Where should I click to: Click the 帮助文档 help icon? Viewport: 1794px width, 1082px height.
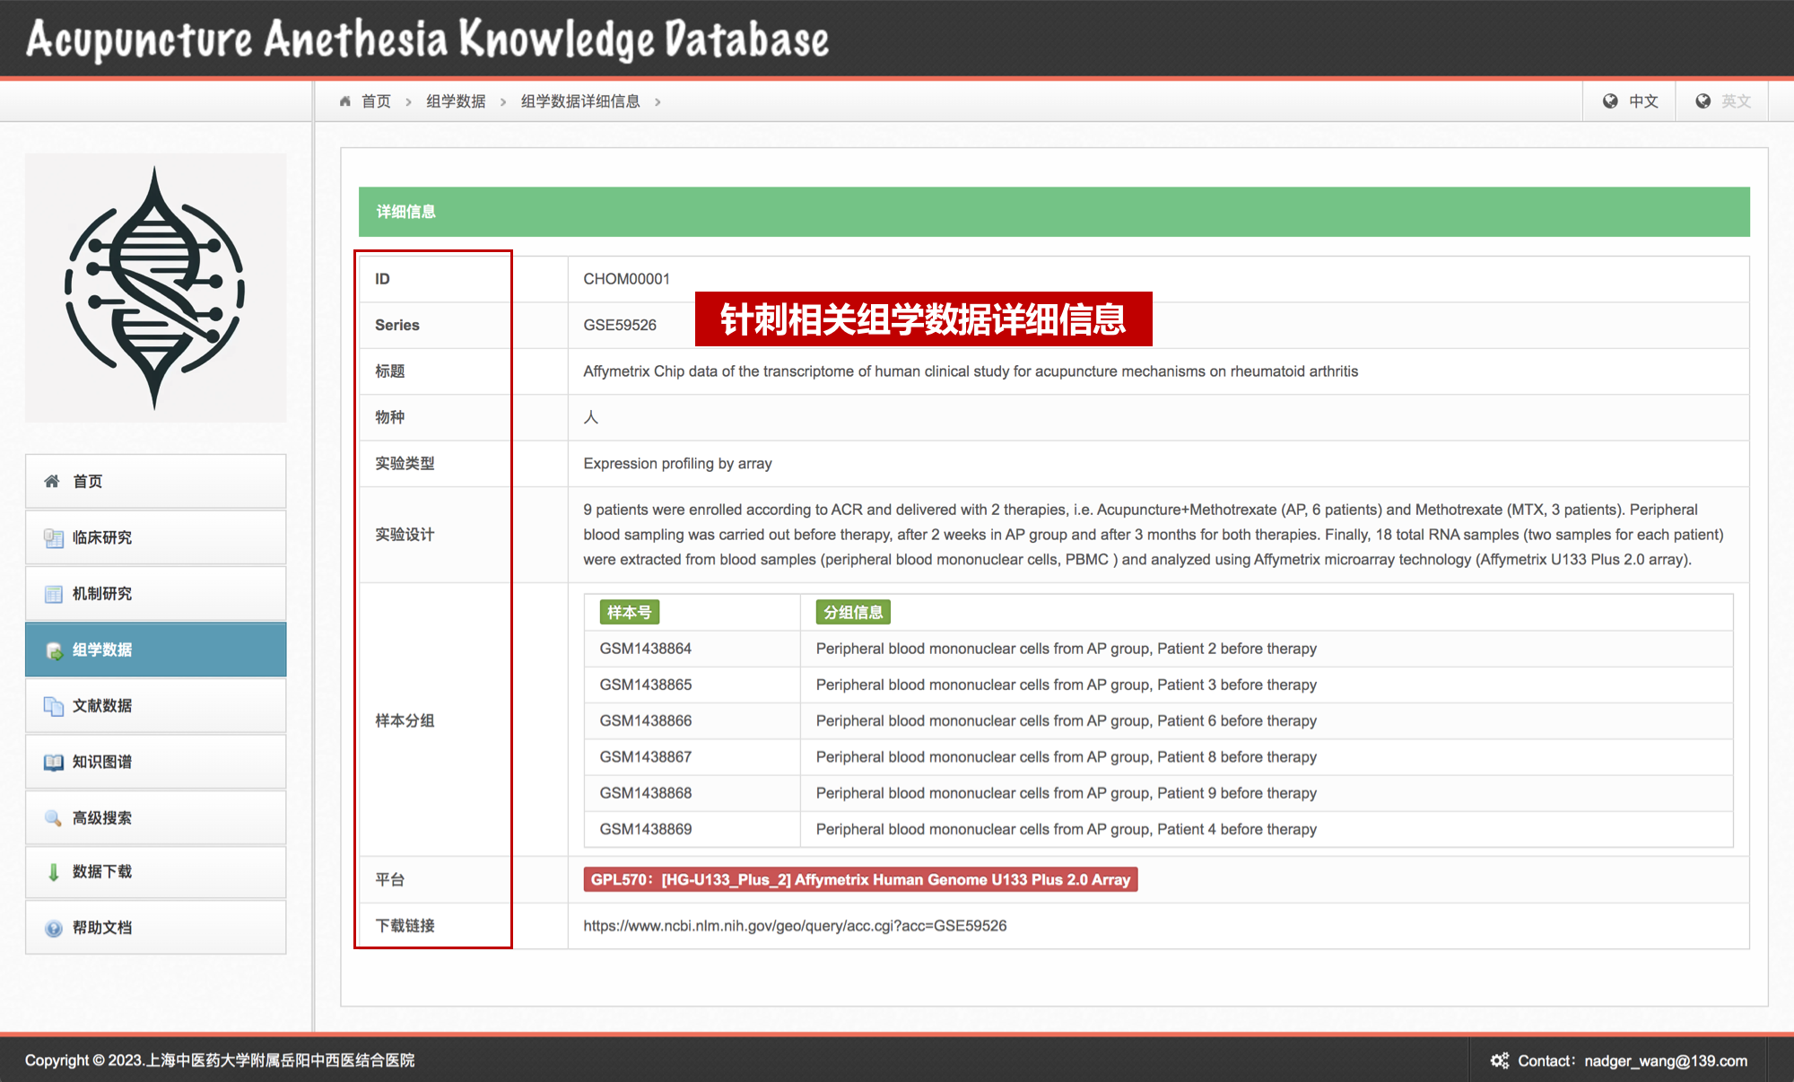(53, 929)
